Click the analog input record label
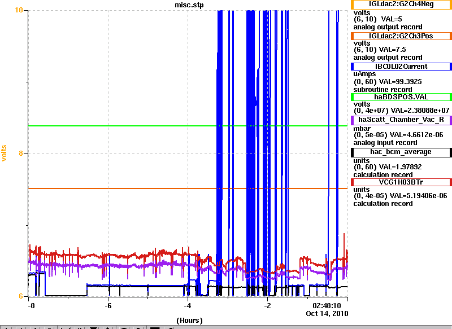 coord(385,143)
